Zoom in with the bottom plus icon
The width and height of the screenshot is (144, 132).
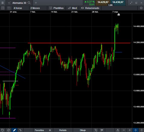[x=130, y=130]
